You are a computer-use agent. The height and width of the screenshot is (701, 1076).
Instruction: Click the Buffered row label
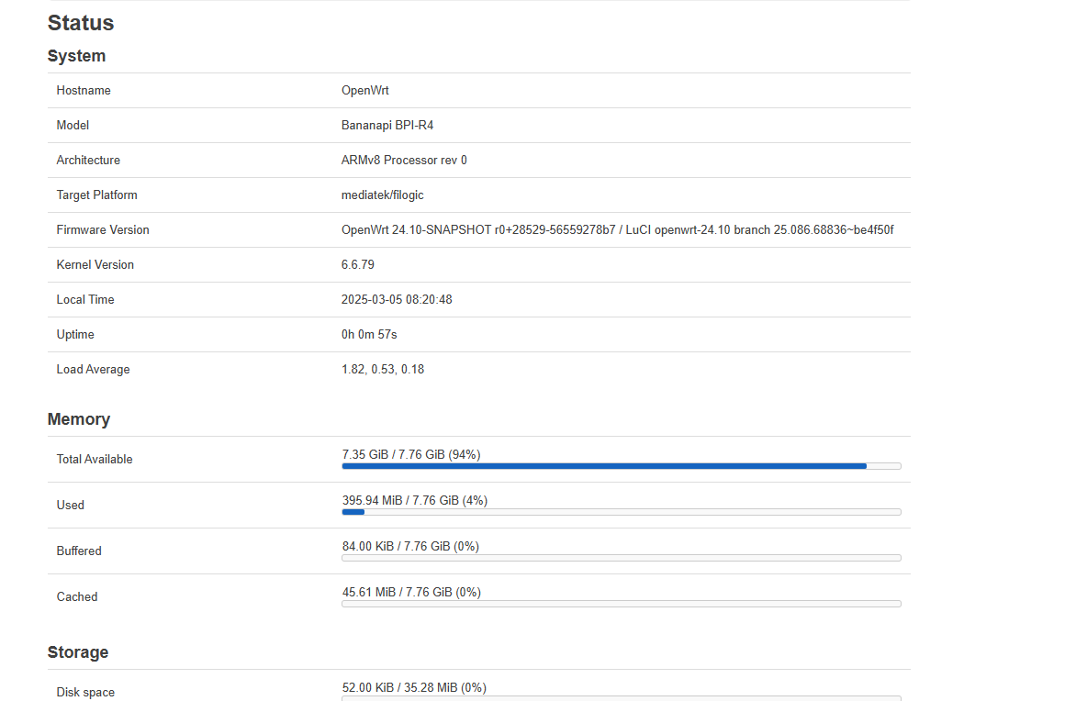pos(79,551)
